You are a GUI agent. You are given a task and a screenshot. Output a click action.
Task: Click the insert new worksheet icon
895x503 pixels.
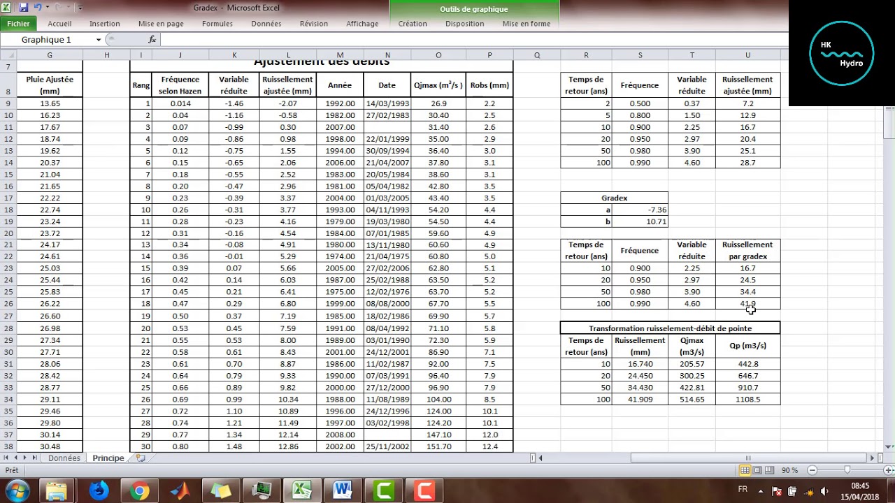tap(141, 458)
